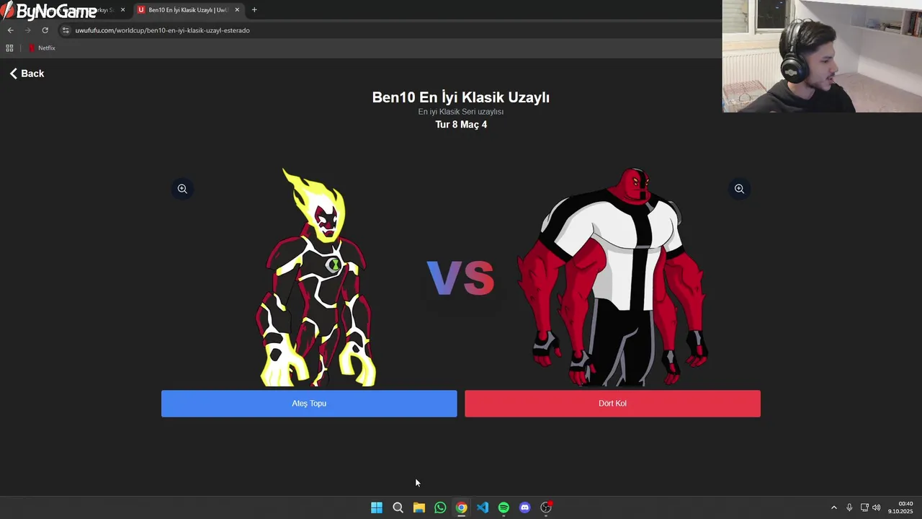Open taskbar Search
922x519 pixels.
[x=398, y=507]
